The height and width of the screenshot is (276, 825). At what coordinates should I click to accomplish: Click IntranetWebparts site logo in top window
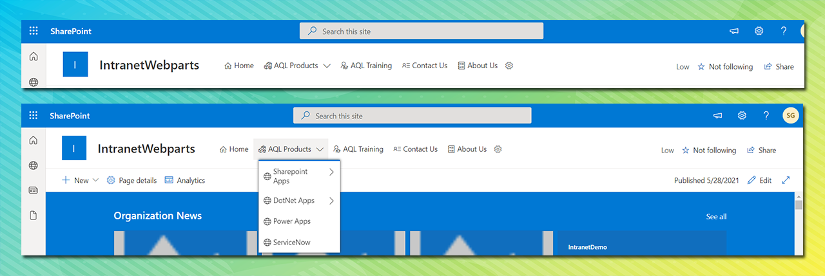pos(75,65)
